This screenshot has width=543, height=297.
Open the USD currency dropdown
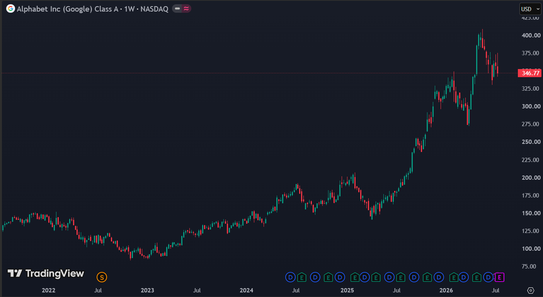pyautogui.click(x=530, y=9)
